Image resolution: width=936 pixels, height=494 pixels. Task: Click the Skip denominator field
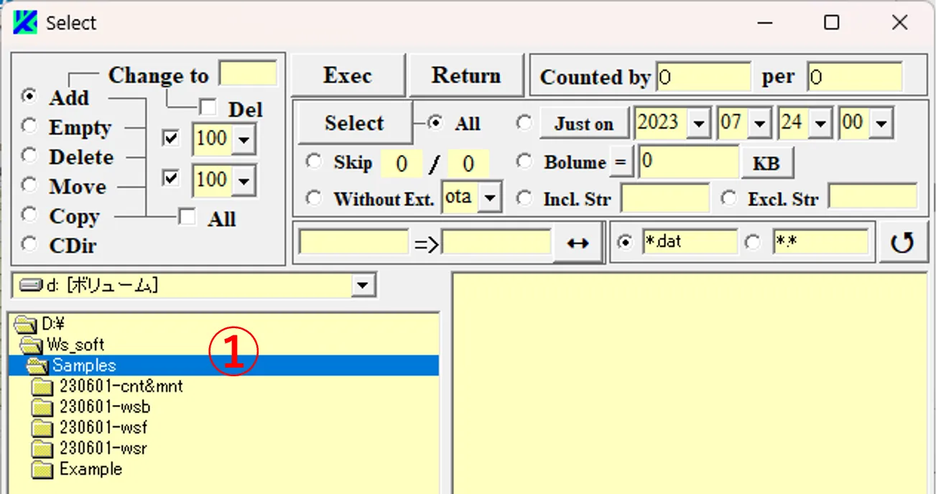468,164
